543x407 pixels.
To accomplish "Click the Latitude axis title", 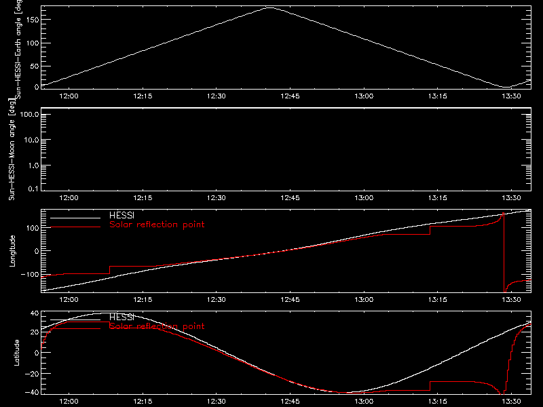I will point(16,353).
